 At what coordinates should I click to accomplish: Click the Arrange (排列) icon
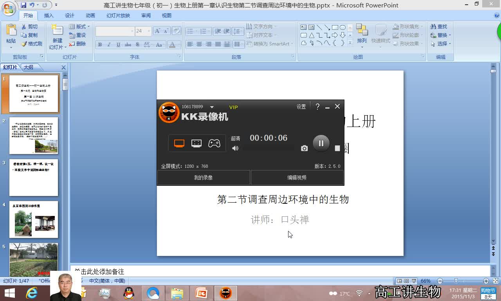[x=362, y=30]
